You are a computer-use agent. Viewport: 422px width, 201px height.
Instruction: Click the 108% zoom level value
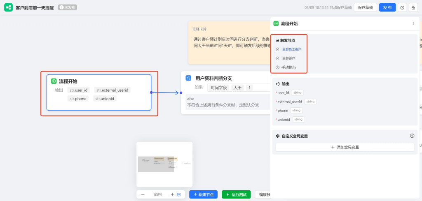tap(158, 194)
